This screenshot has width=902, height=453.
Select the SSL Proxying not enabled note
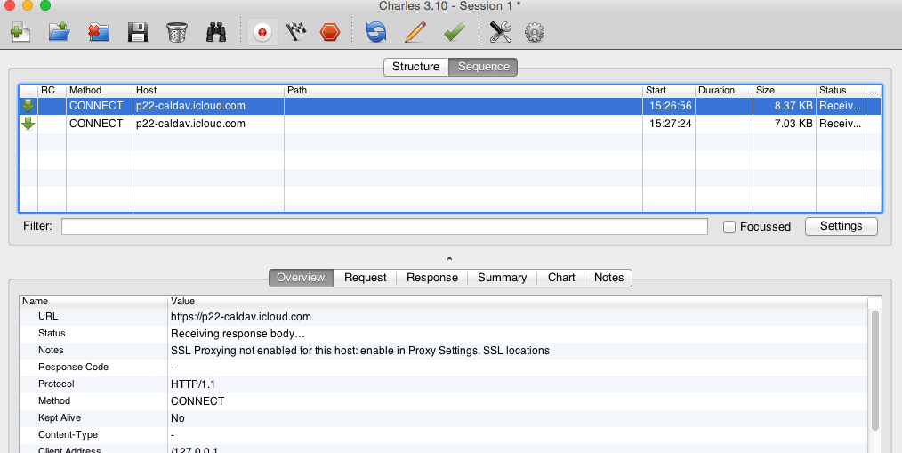click(x=360, y=351)
